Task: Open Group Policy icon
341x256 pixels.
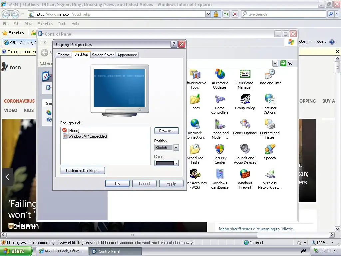Action: 245,102
